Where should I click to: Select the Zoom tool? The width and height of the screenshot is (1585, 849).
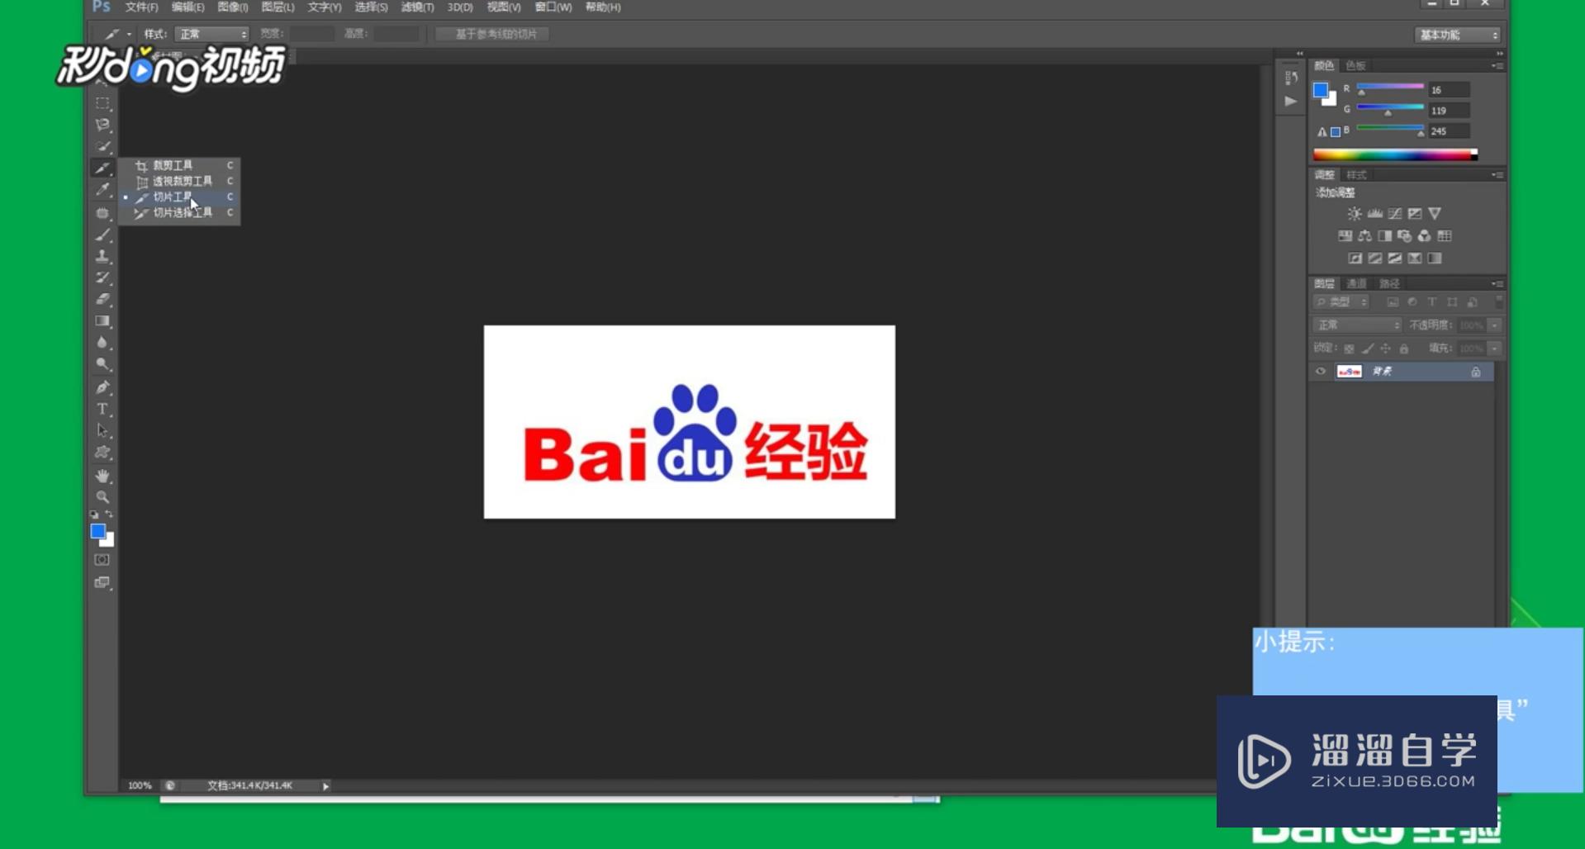102,497
